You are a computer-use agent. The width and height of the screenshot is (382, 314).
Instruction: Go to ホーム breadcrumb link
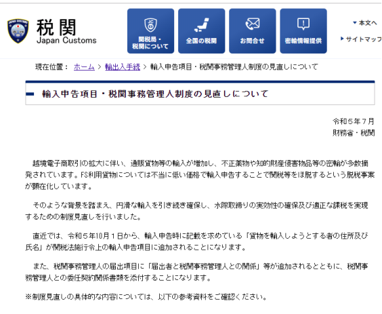[x=84, y=67]
